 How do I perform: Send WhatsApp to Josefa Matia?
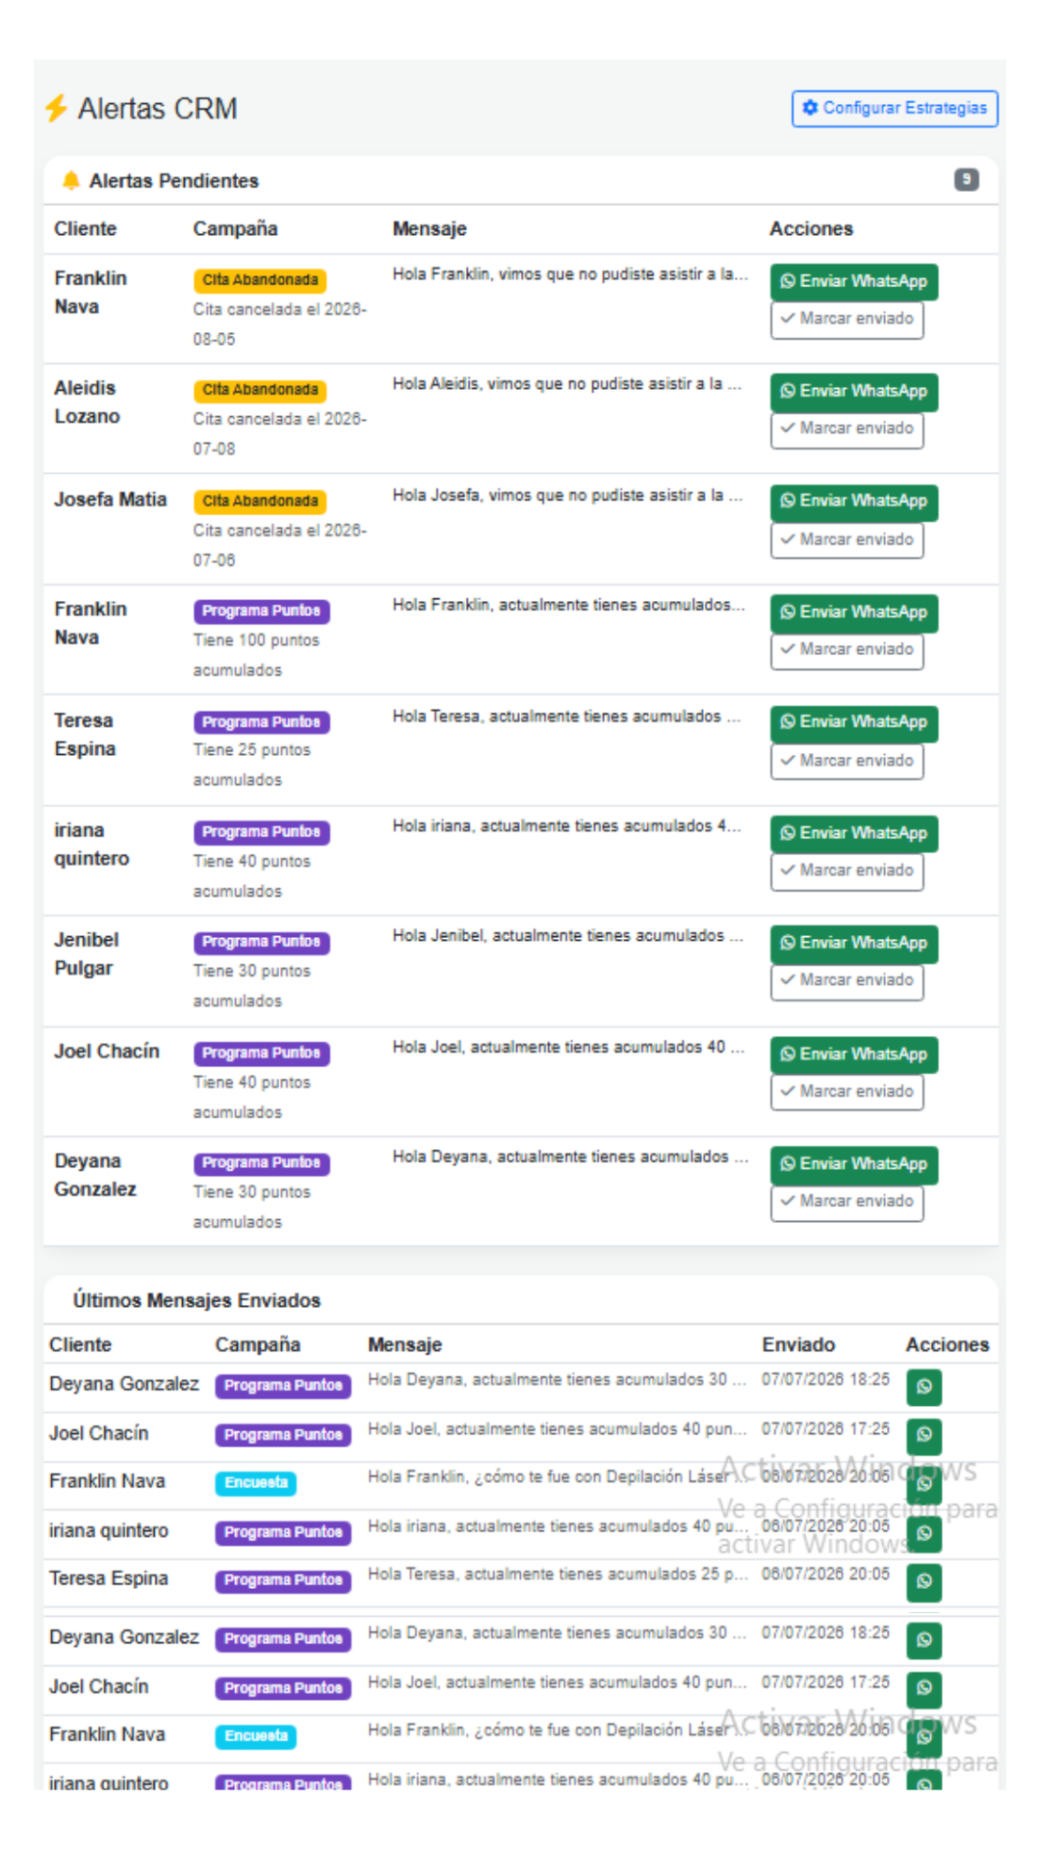pos(854,501)
